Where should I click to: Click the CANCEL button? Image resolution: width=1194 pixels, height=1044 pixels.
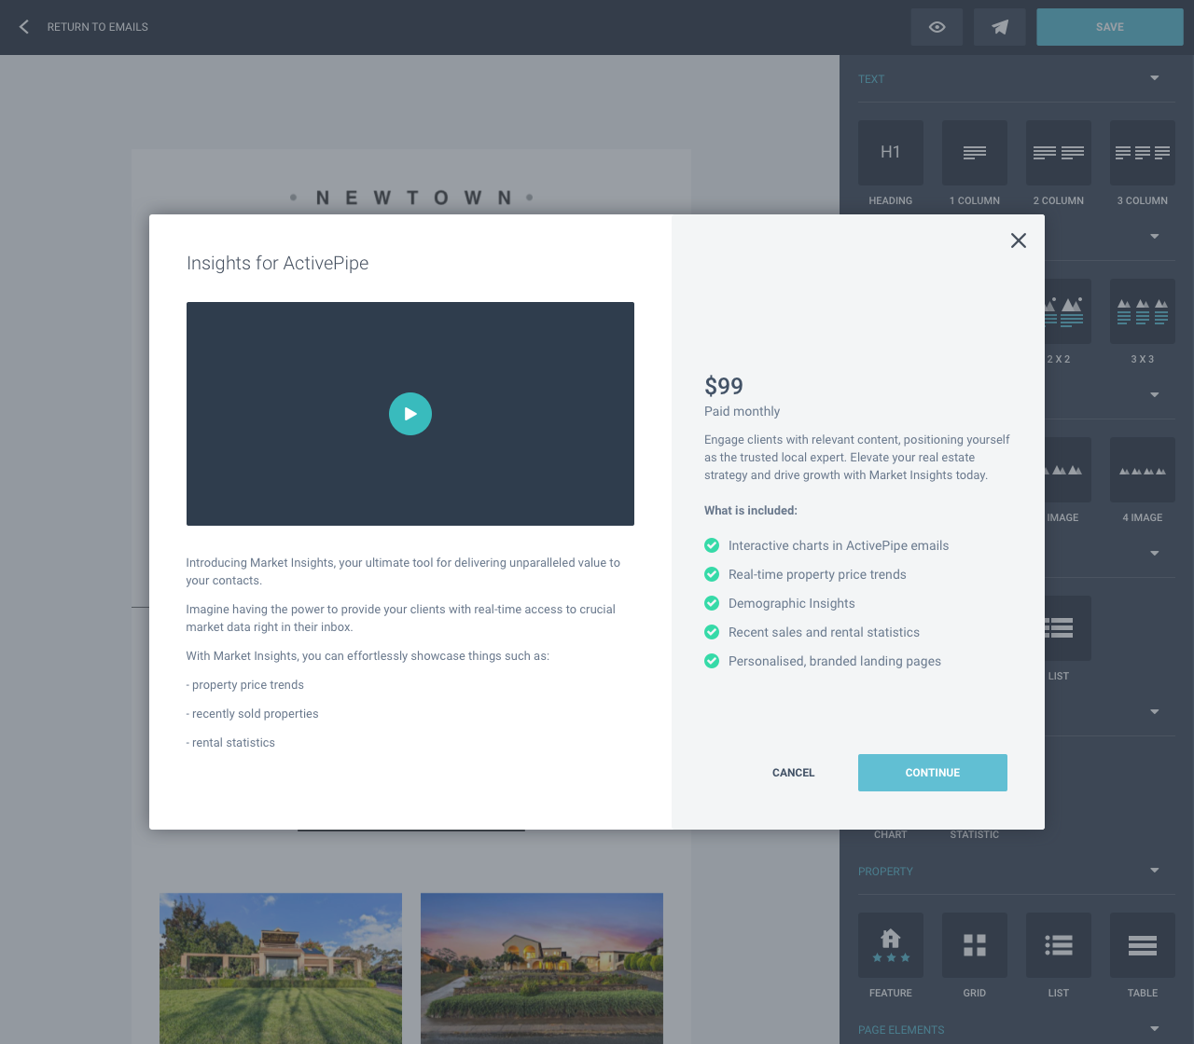click(x=794, y=773)
